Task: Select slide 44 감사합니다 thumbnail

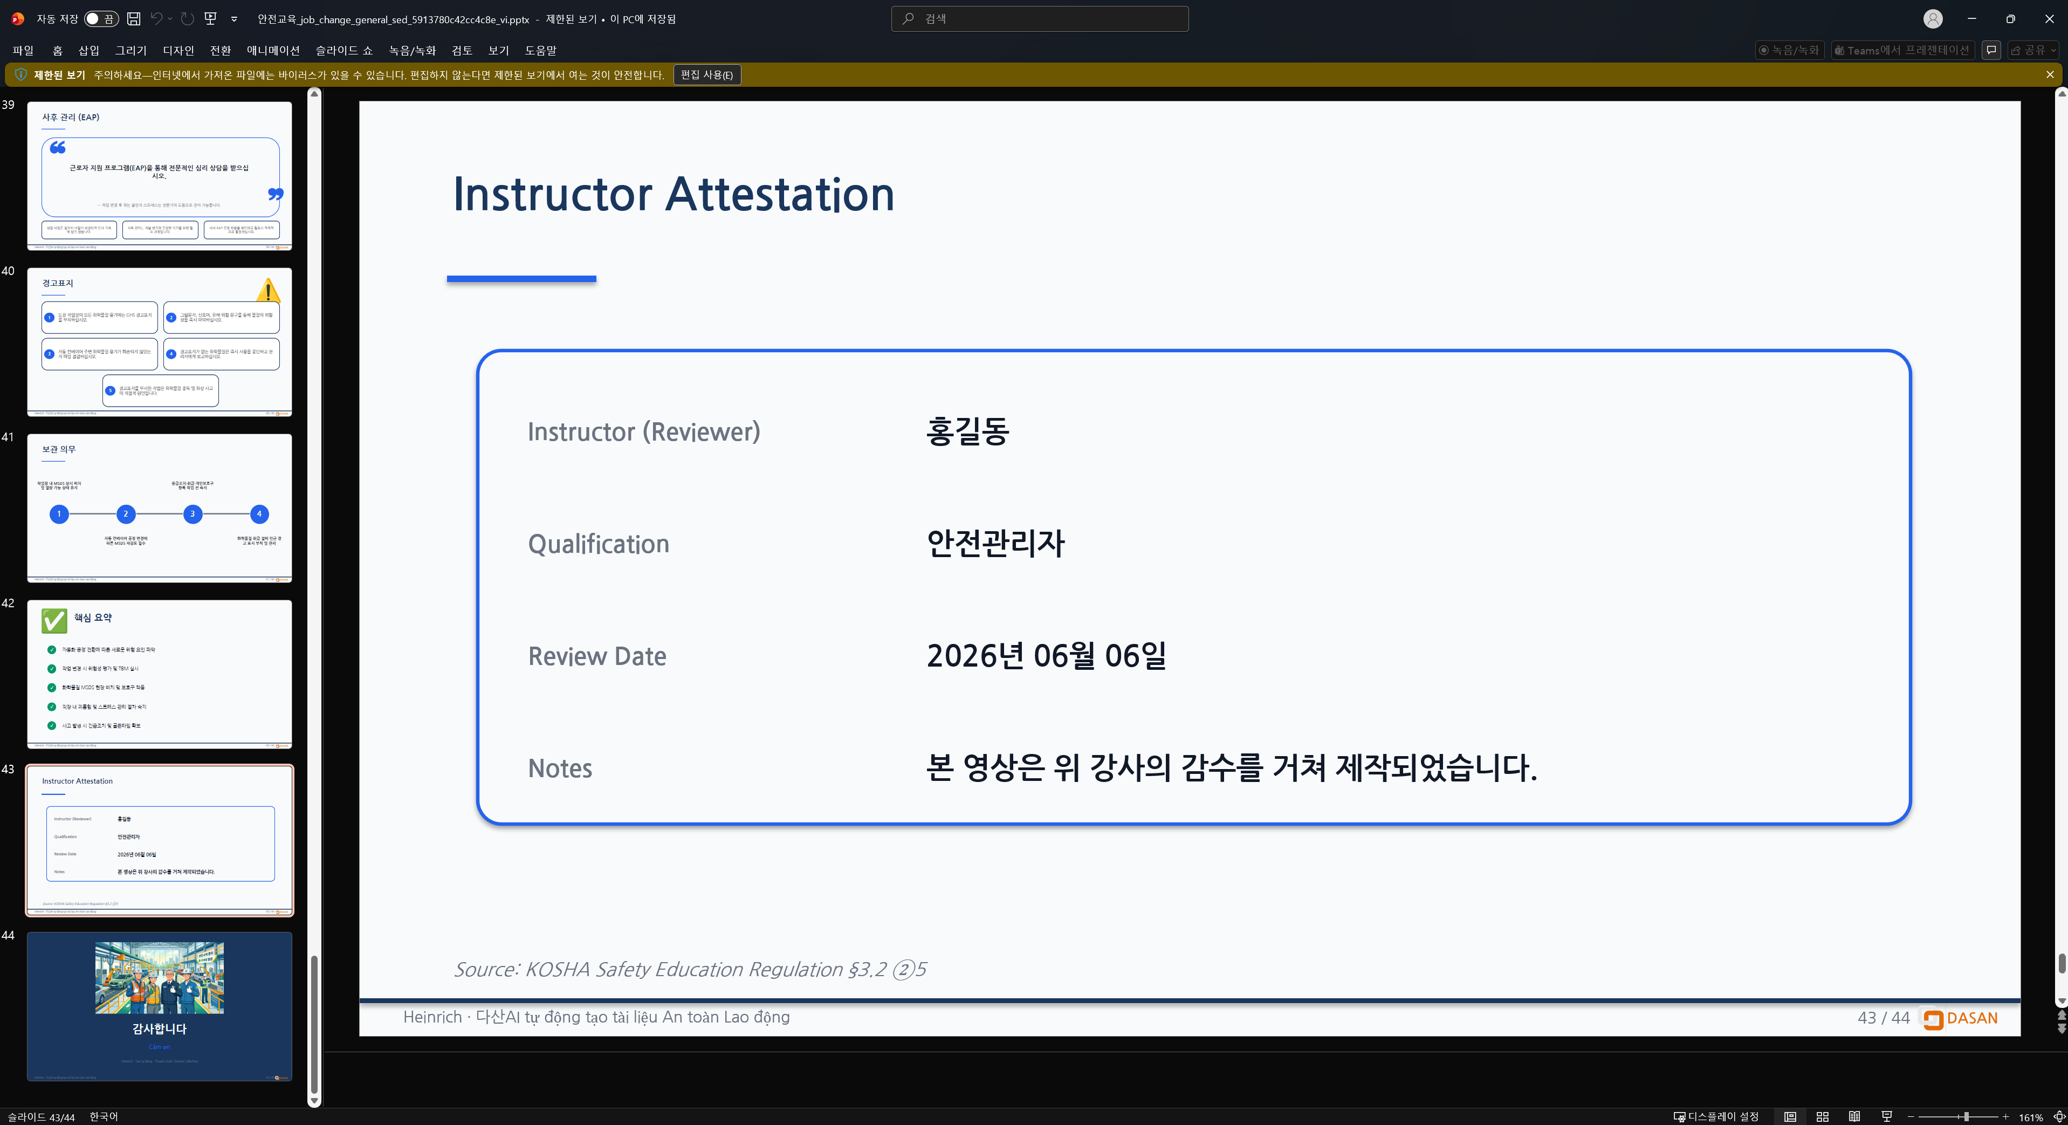Action: pyautogui.click(x=160, y=1007)
